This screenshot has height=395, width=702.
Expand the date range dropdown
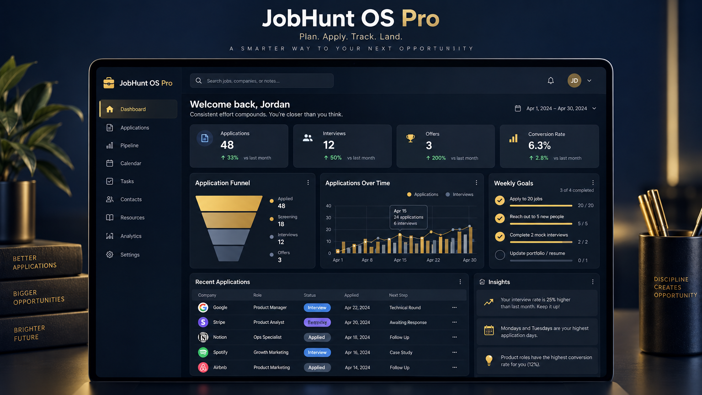[x=594, y=108]
